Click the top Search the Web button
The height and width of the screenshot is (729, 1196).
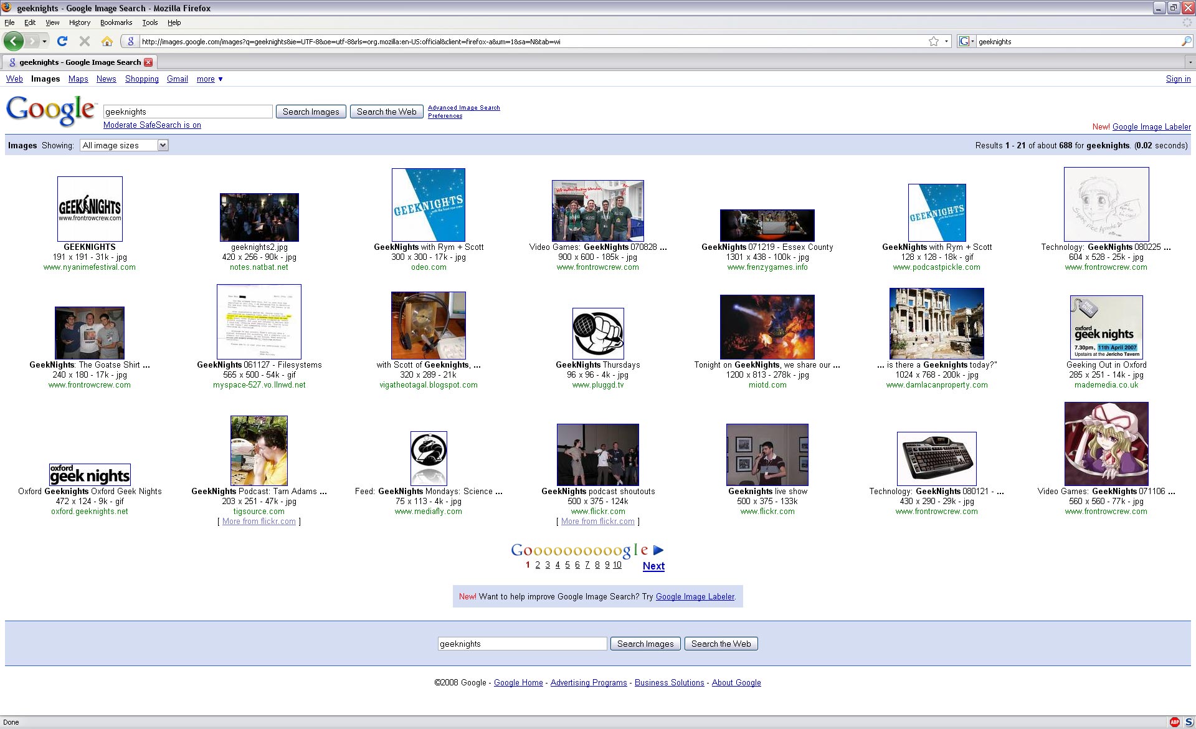(x=387, y=112)
